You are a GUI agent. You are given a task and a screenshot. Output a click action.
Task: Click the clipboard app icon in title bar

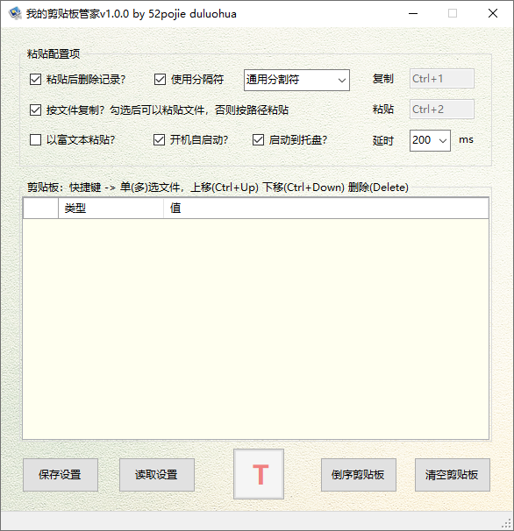[15, 13]
